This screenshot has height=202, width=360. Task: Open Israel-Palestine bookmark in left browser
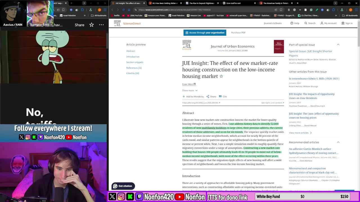click(x=68, y=15)
